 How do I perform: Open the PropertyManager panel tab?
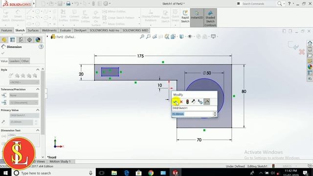[13, 40]
